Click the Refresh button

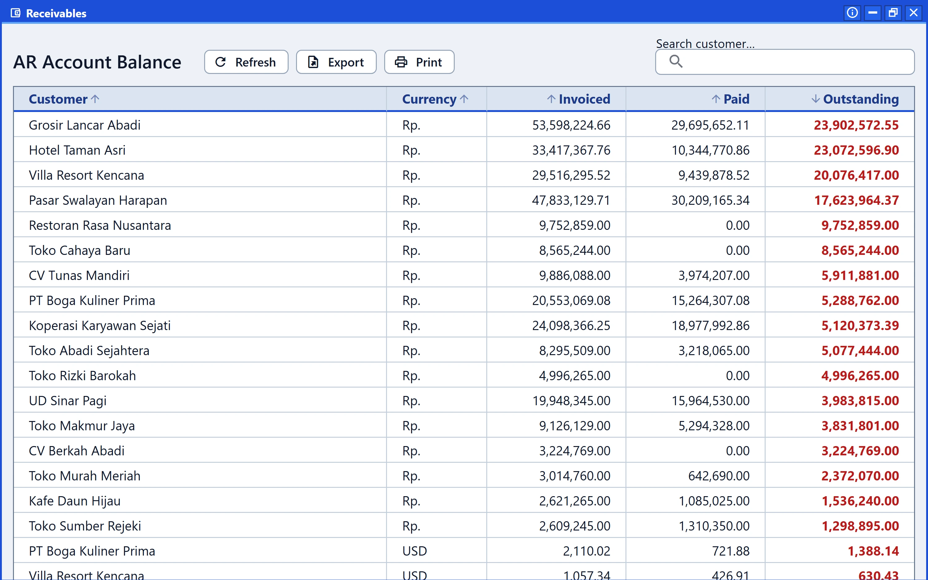(x=246, y=62)
